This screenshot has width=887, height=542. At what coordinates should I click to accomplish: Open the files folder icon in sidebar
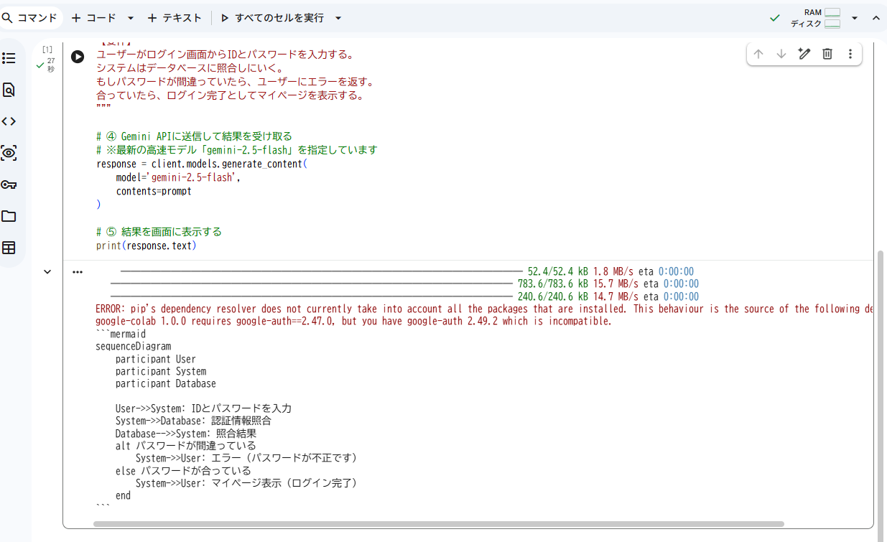9,216
